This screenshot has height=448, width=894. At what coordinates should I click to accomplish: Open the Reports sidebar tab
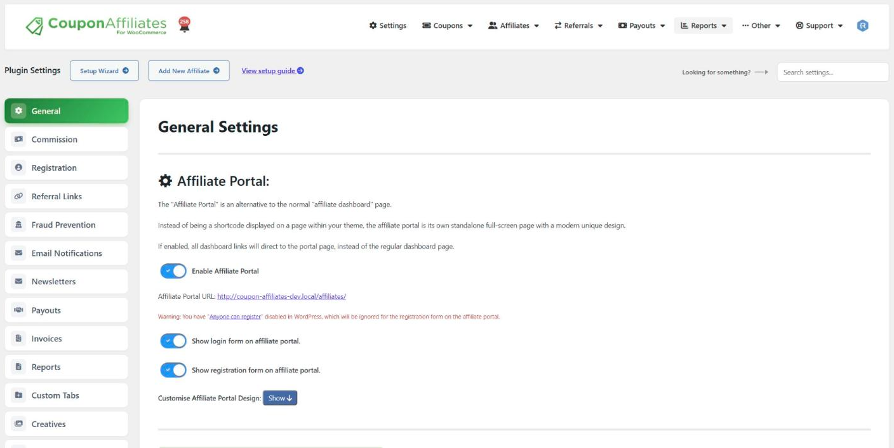pyautogui.click(x=67, y=367)
